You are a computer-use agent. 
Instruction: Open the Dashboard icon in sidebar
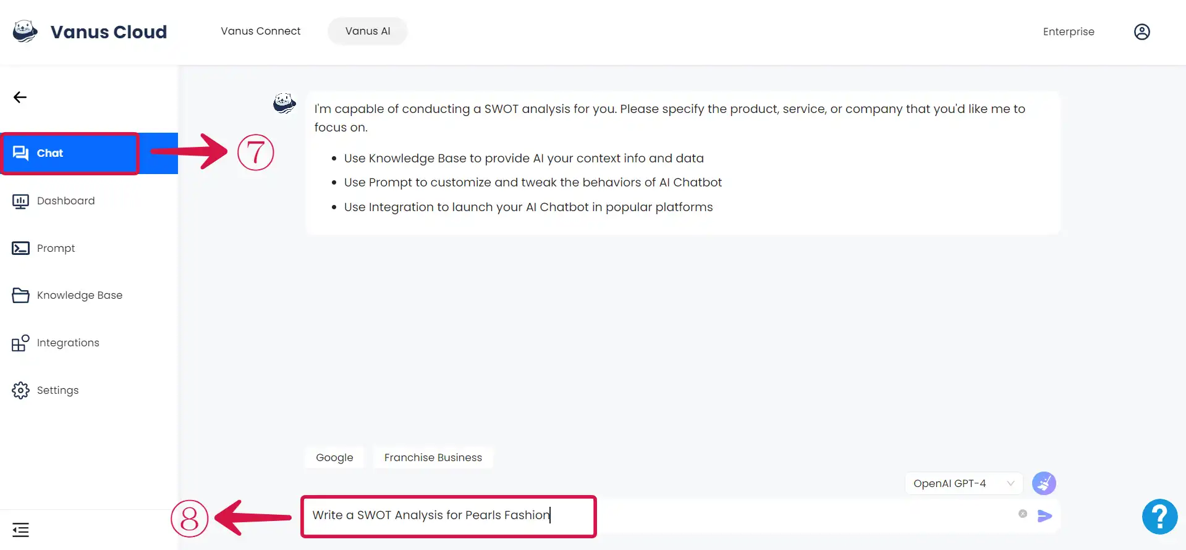[20, 201]
